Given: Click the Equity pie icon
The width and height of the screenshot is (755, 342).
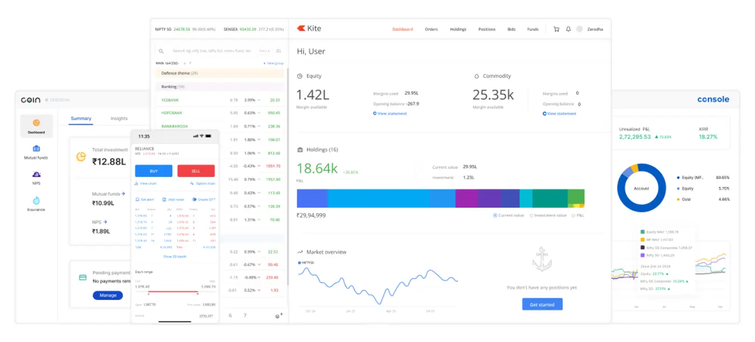Looking at the screenshot, I should [x=300, y=76].
